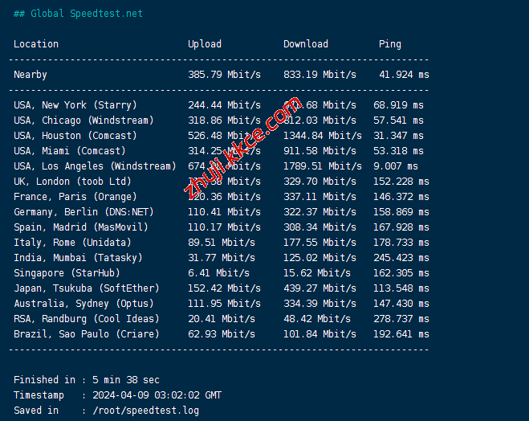Click the Nearby row label
Viewport: 529px width, 421px height.
click(x=31, y=75)
